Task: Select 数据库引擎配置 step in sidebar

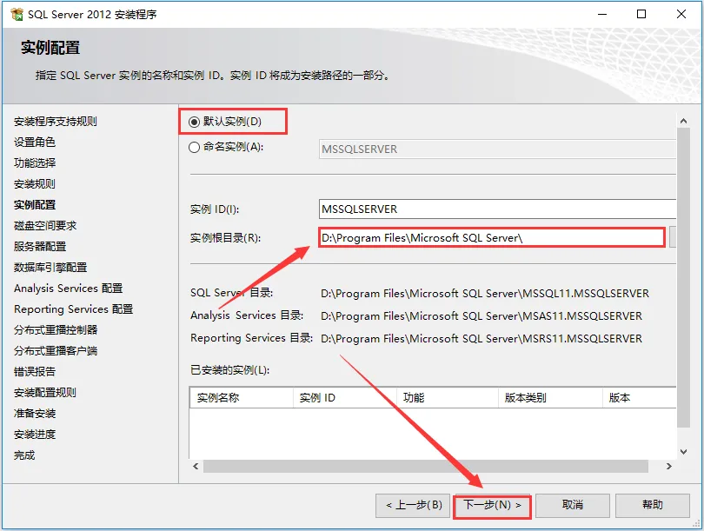Action: click(50, 268)
